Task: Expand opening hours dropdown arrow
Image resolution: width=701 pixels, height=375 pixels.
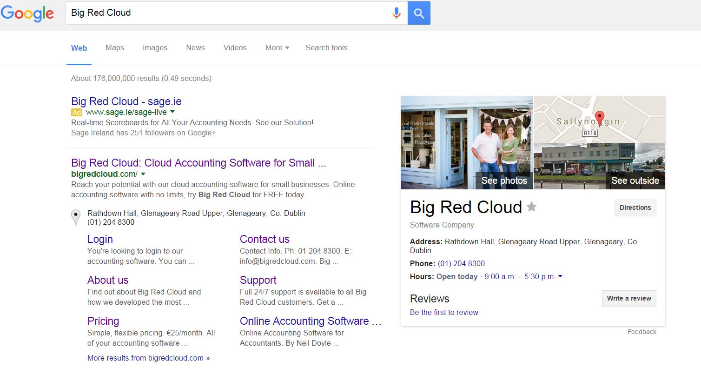Action: point(560,276)
